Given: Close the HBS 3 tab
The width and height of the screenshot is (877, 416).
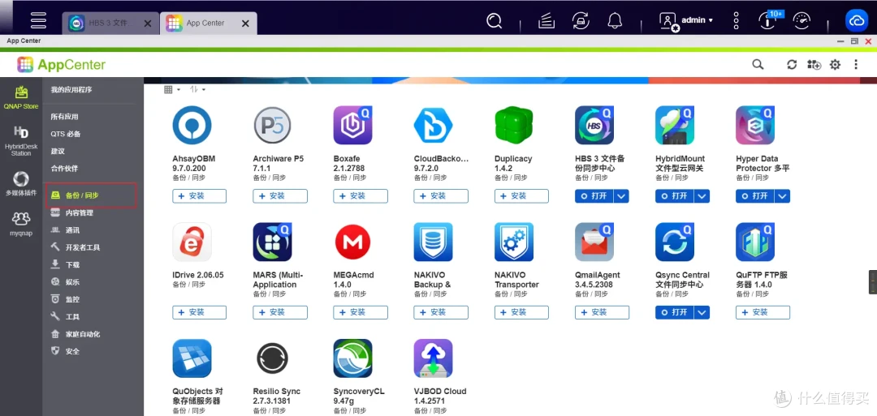Looking at the screenshot, I should pyautogui.click(x=148, y=24).
